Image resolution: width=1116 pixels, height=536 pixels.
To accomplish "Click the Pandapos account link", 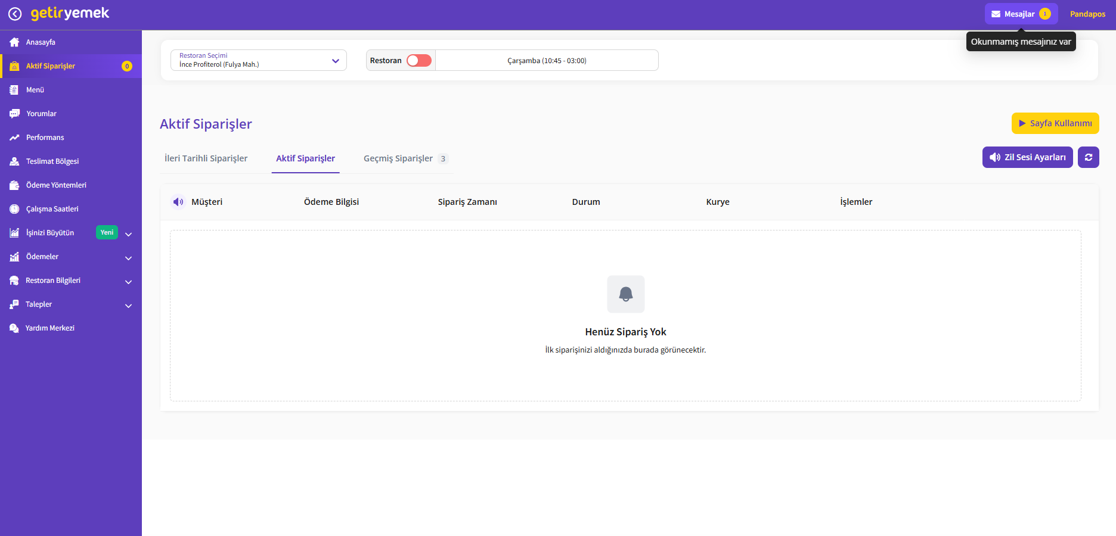I will [1087, 14].
